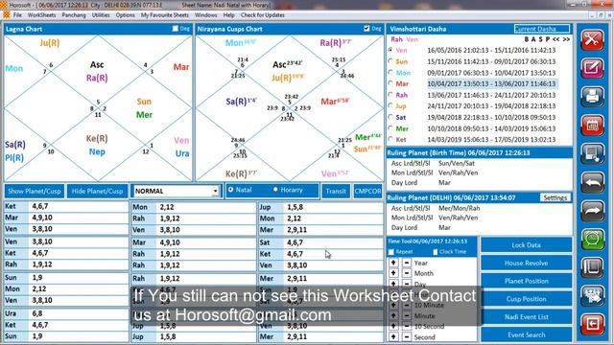
Task: Click the S dasha level letter
Action: pyautogui.click(x=540, y=39)
